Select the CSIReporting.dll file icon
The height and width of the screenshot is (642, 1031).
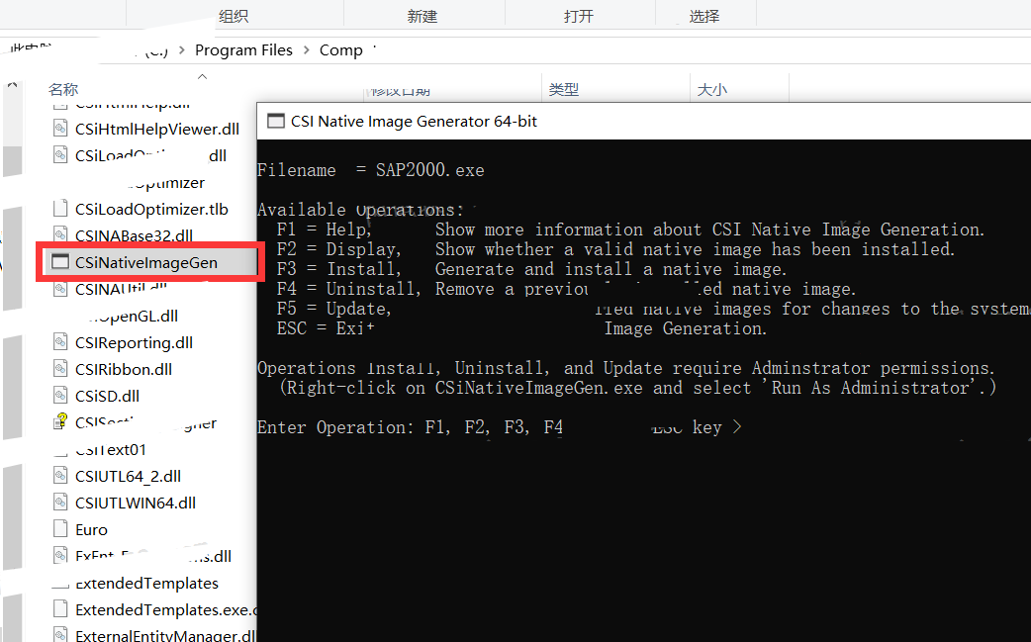point(60,341)
